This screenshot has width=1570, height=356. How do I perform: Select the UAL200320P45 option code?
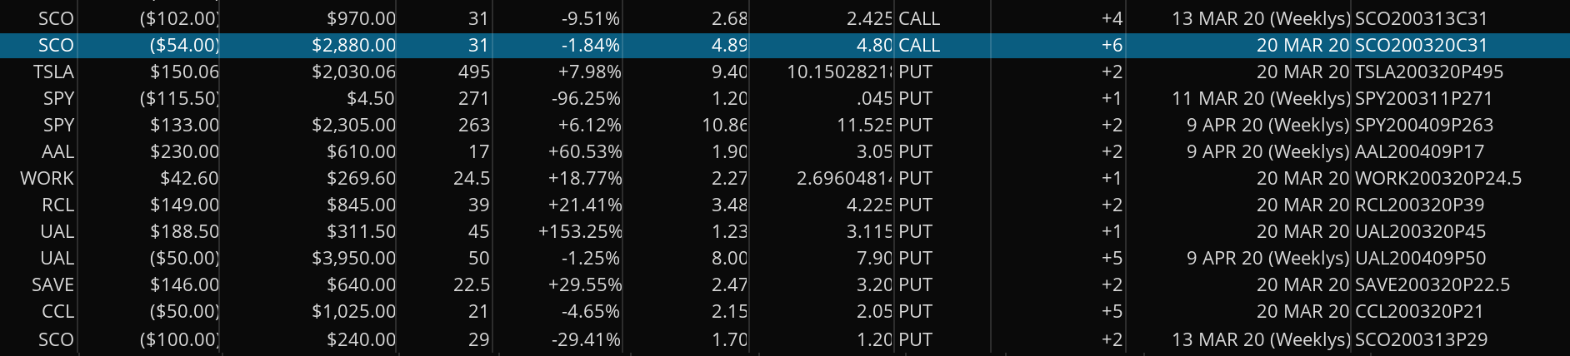coord(1420,231)
